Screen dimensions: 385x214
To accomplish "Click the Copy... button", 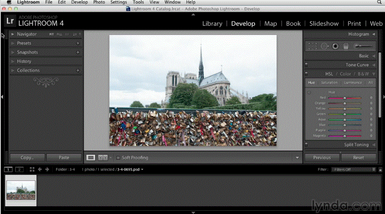I will click(27, 158).
